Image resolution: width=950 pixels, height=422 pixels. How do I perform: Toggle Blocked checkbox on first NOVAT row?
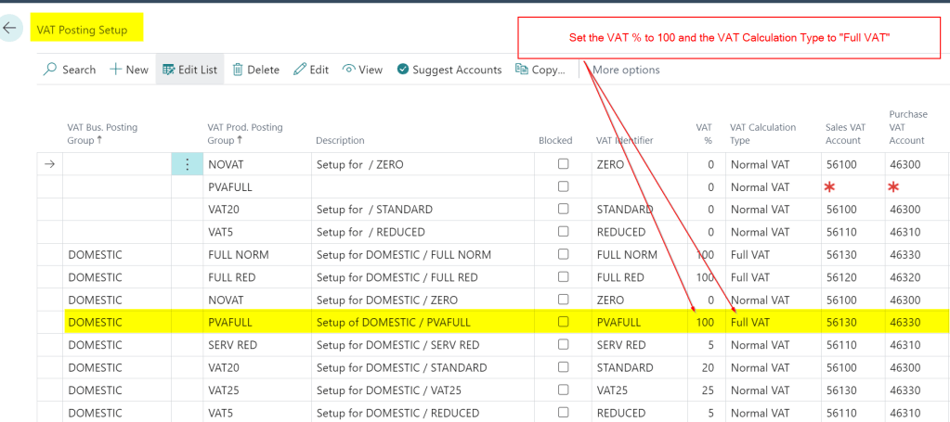click(x=563, y=164)
